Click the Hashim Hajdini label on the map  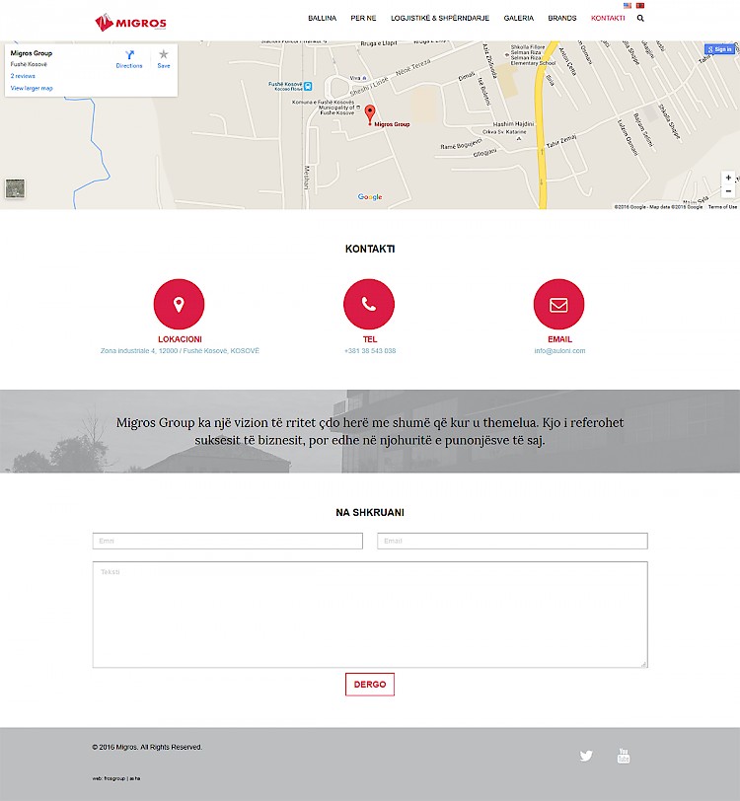click(513, 124)
